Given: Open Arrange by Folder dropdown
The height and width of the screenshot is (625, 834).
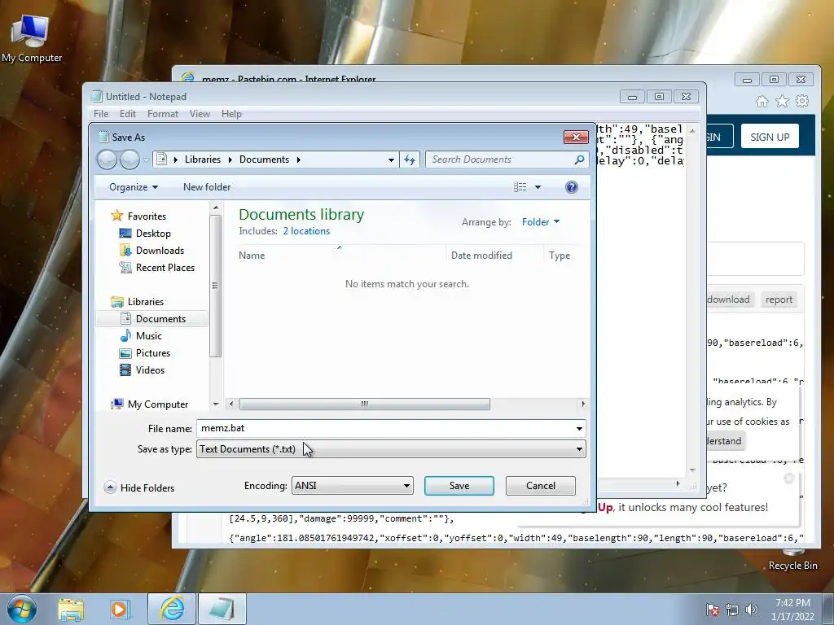Looking at the screenshot, I should (541, 222).
